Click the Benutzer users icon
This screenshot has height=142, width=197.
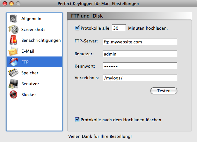[x=13, y=84]
